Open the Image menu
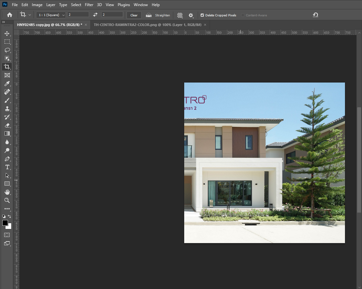The image size is (362, 289). tap(37, 4)
